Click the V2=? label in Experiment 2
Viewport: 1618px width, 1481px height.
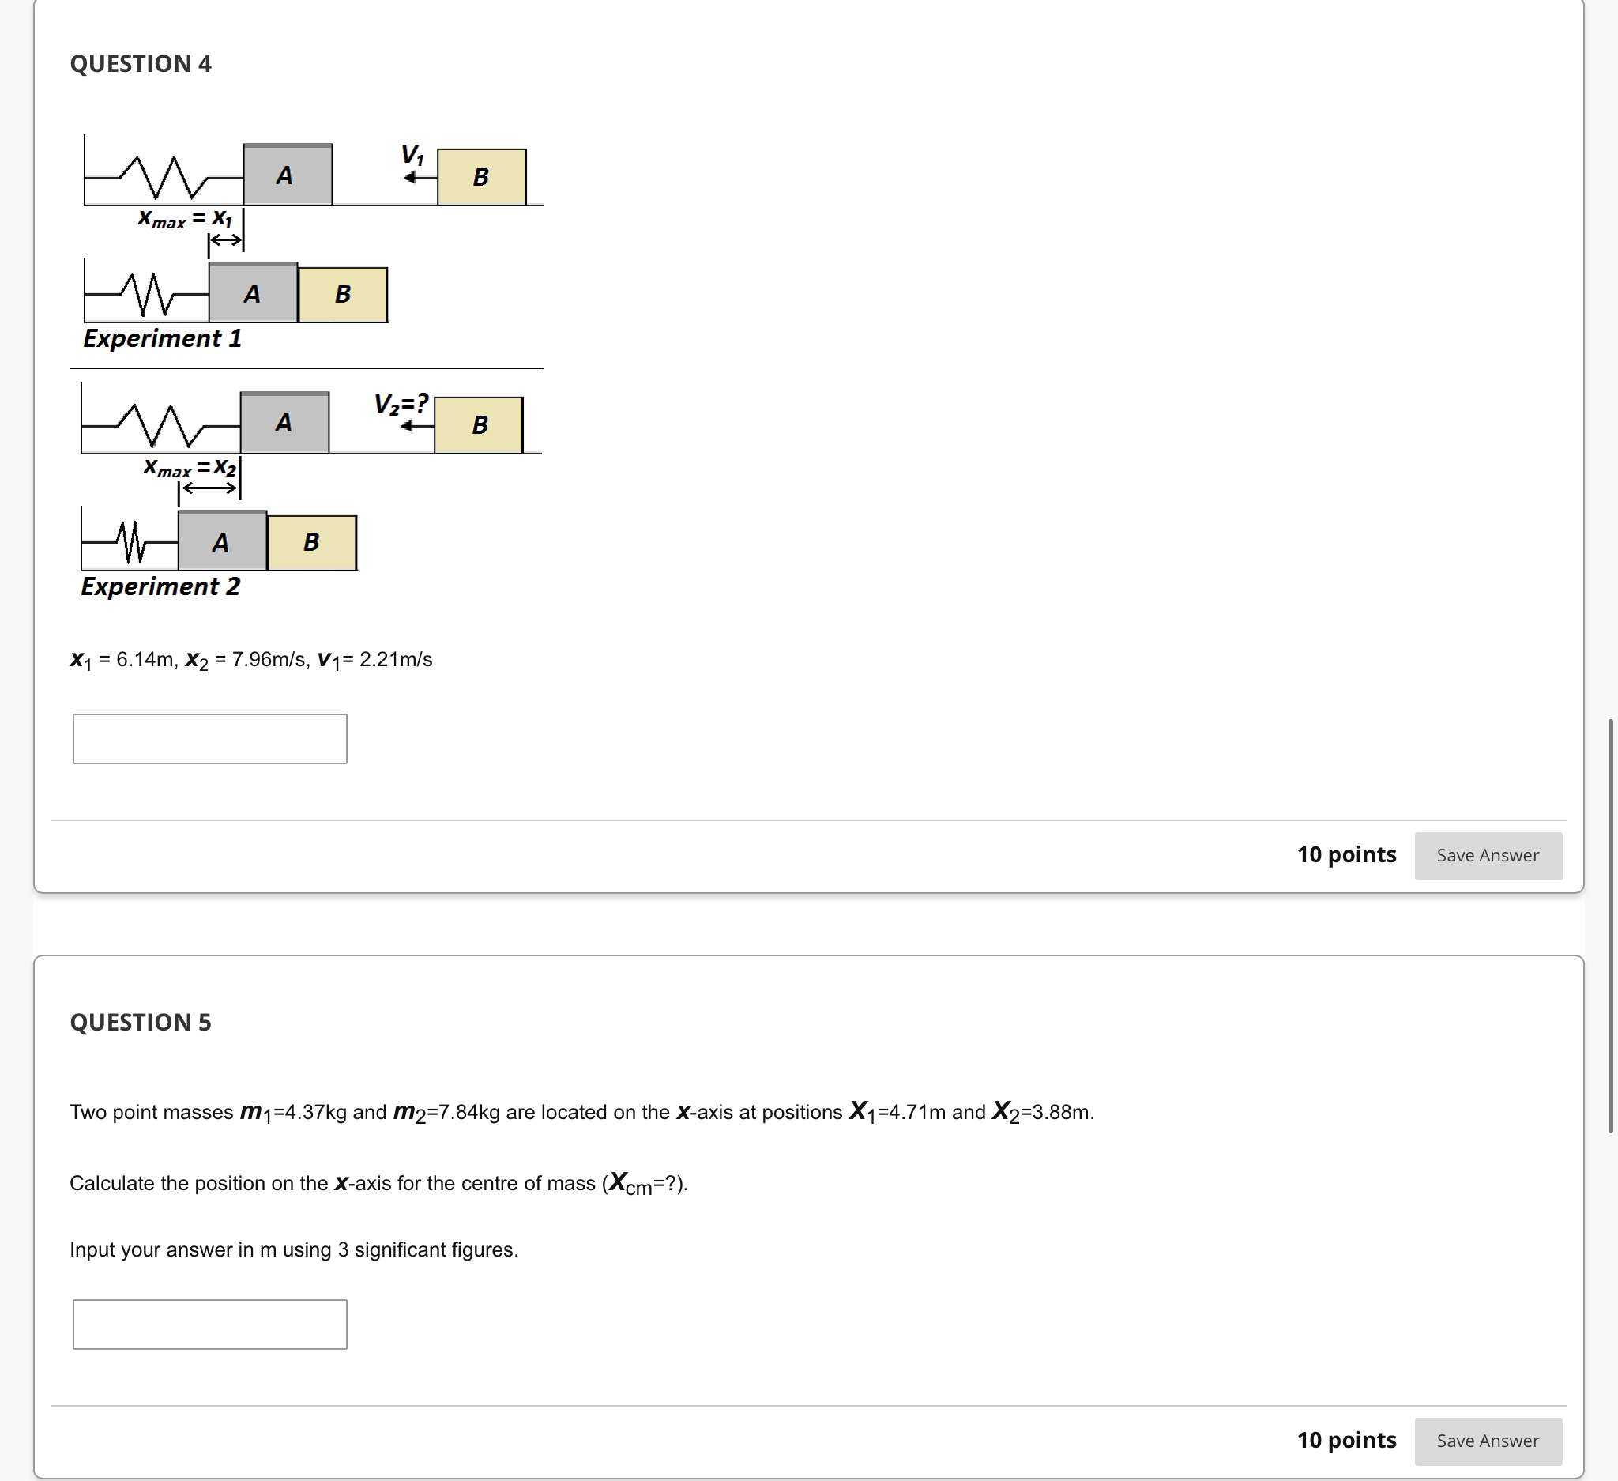(x=401, y=404)
